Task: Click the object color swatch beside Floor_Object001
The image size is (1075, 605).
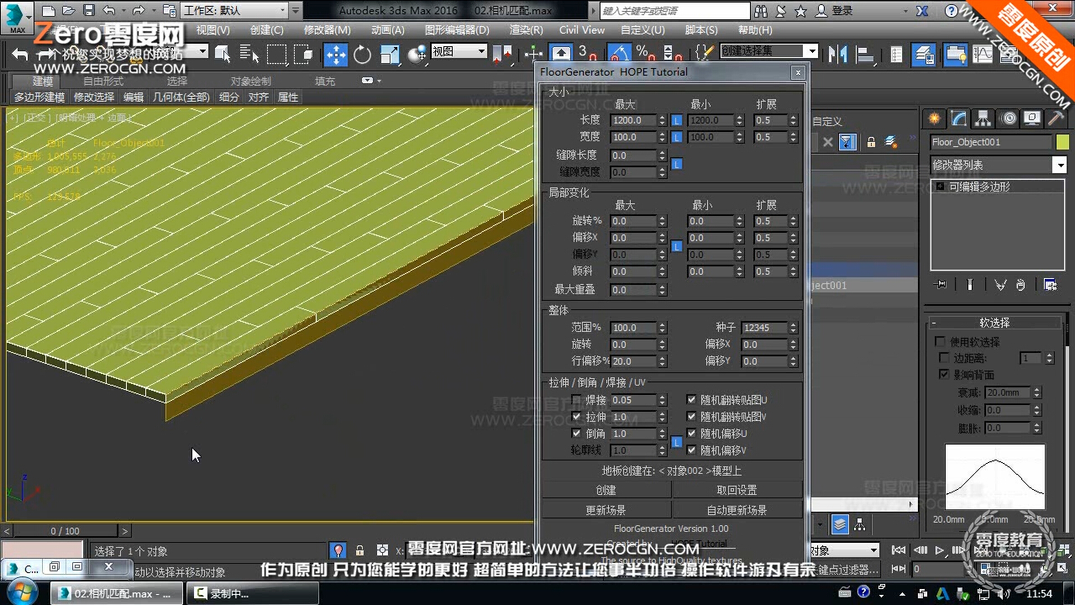Action: tap(1062, 142)
